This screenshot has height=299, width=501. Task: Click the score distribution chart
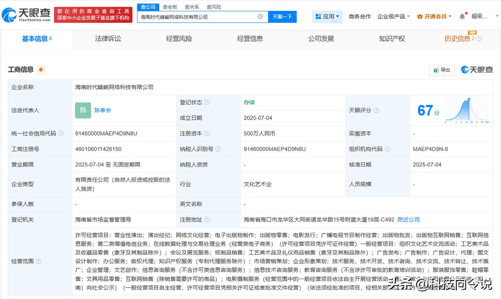tap(467, 110)
